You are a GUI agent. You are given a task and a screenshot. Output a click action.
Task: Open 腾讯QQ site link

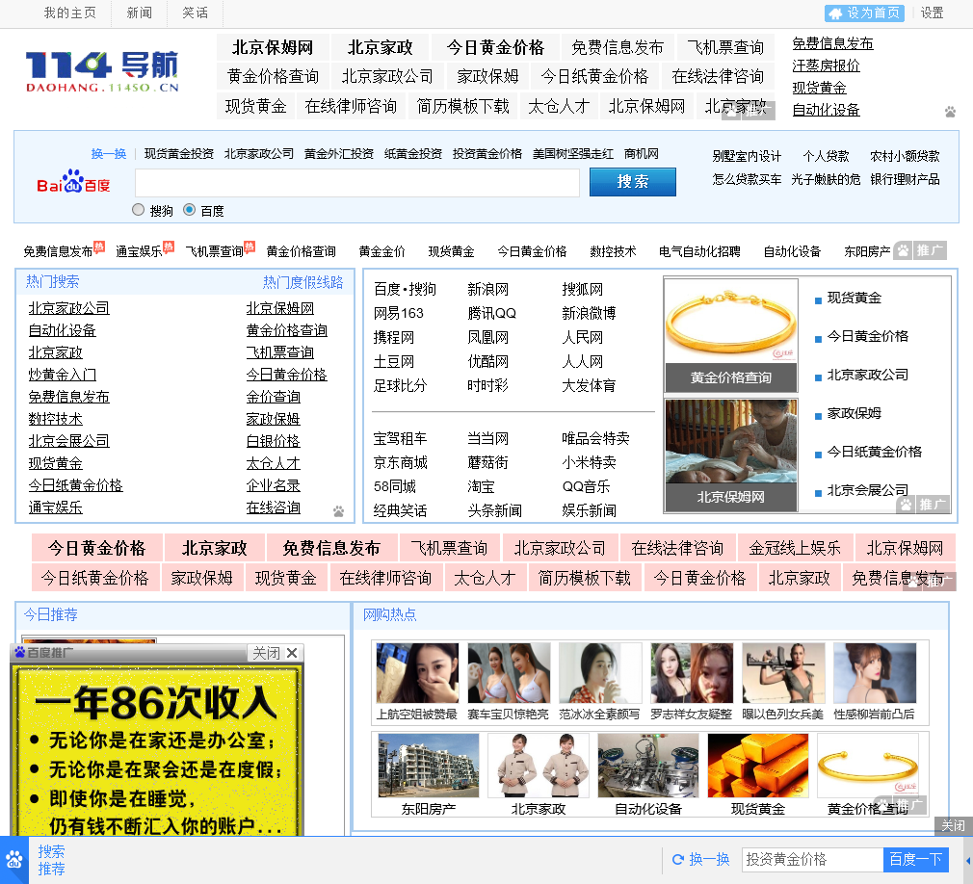[x=491, y=313]
